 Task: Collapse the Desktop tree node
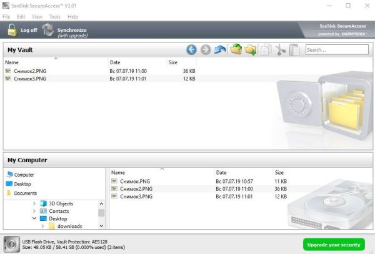[34, 219]
